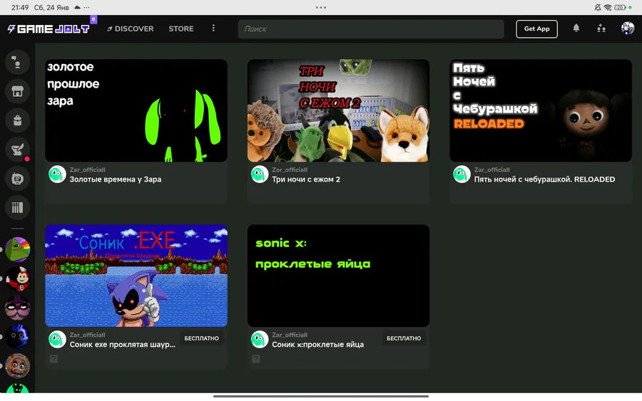Open title Три ночи с ежом 2

[x=306, y=179]
